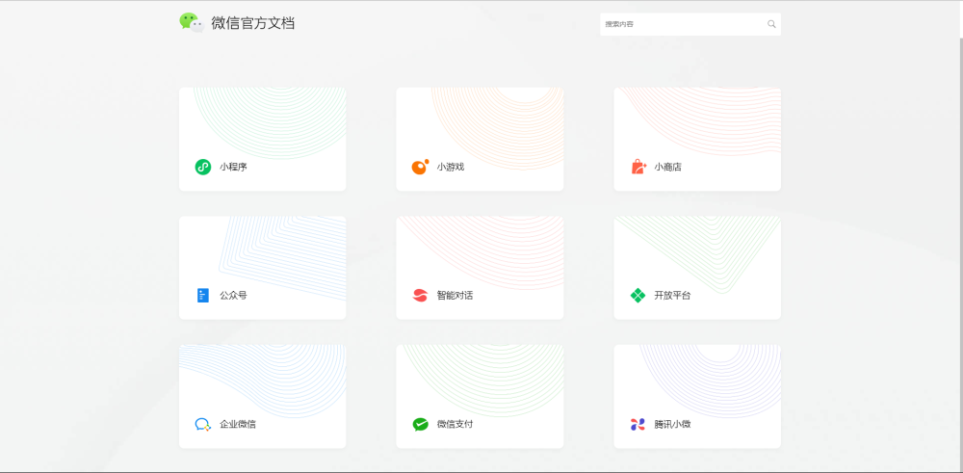Click the green 小程序 mini program icon
Image resolution: width=963 pixels, height=473 pixels.
click(202, 167)
